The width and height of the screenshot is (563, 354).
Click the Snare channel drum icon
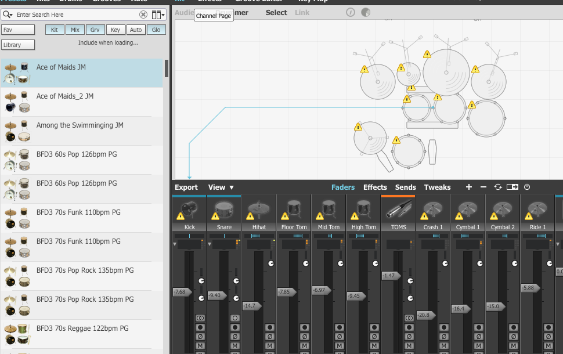point(224,209)
